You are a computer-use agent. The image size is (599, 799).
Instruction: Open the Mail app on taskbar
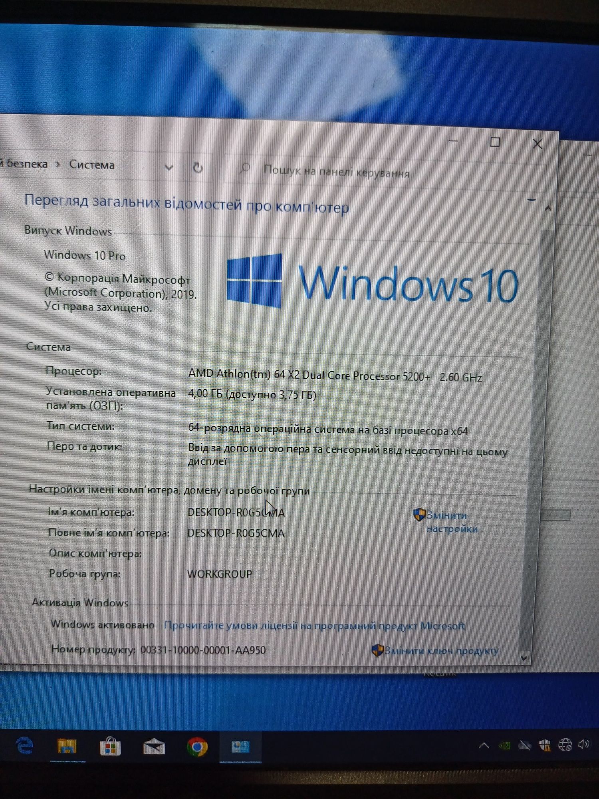[x=154, y=747]
